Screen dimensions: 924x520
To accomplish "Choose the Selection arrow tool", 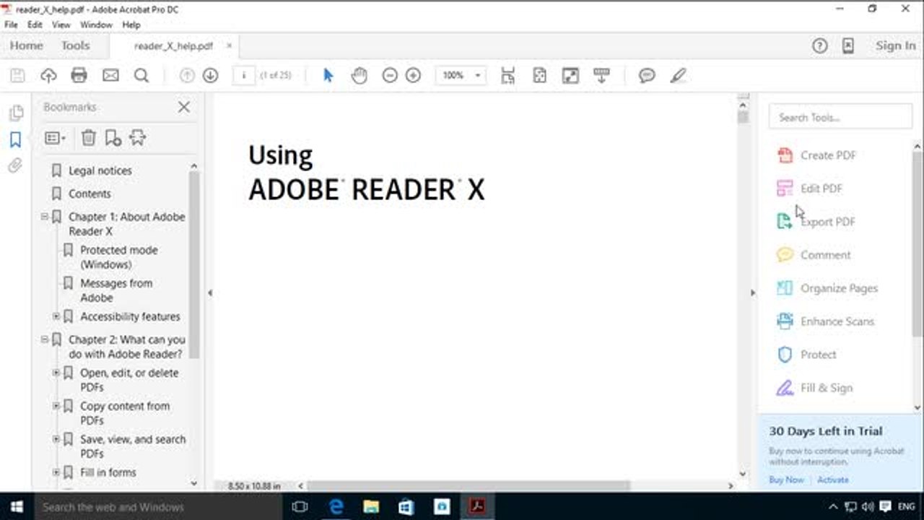I will [x=328, y=75].
